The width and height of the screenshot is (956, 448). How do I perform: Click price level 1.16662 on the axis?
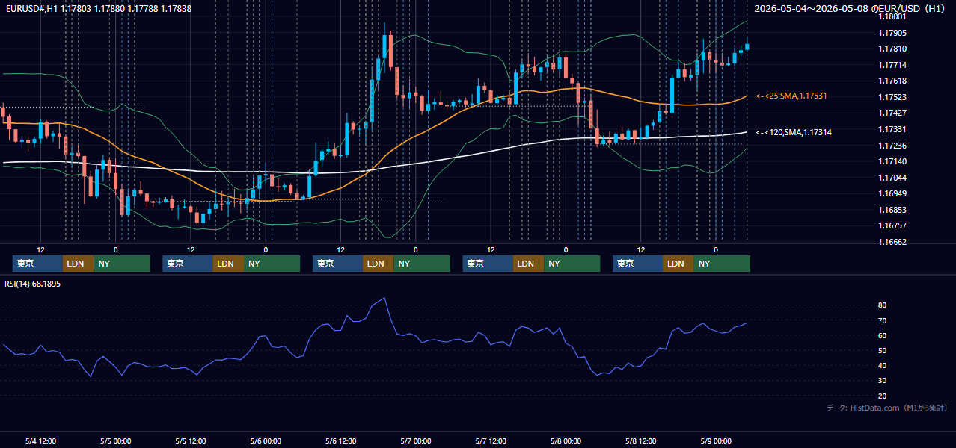click(892, 242)
